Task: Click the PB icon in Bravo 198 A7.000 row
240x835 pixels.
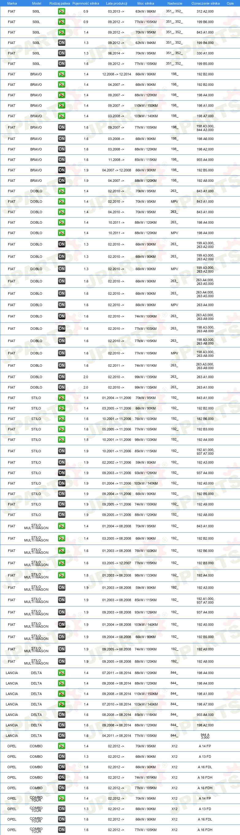Action: (61, 116)
